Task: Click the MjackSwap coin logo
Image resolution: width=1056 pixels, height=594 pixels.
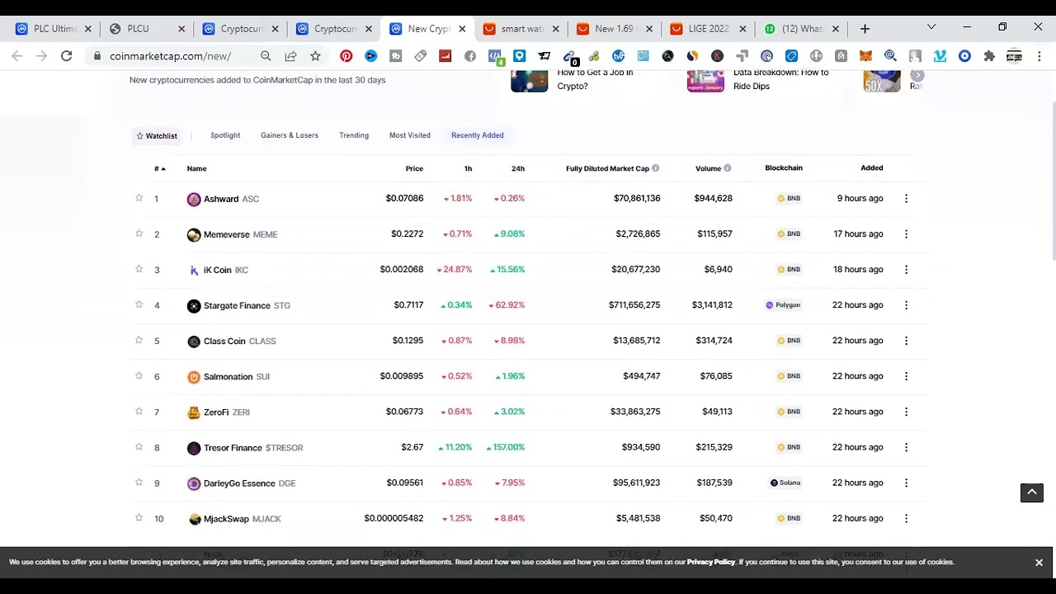Action: point(194,519)
